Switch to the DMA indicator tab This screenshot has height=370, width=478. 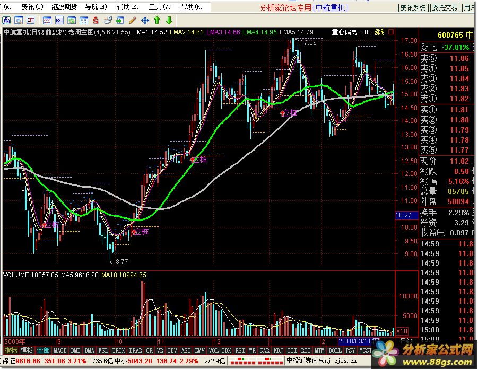(89, 350)
